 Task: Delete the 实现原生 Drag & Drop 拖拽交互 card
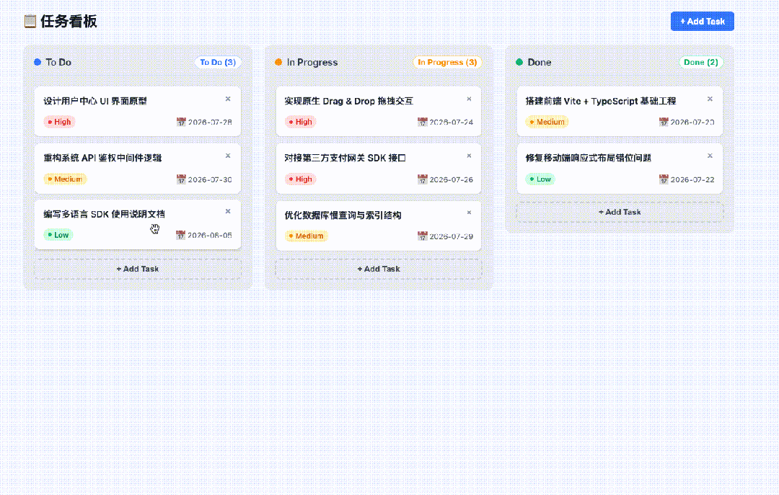point(469,99)
